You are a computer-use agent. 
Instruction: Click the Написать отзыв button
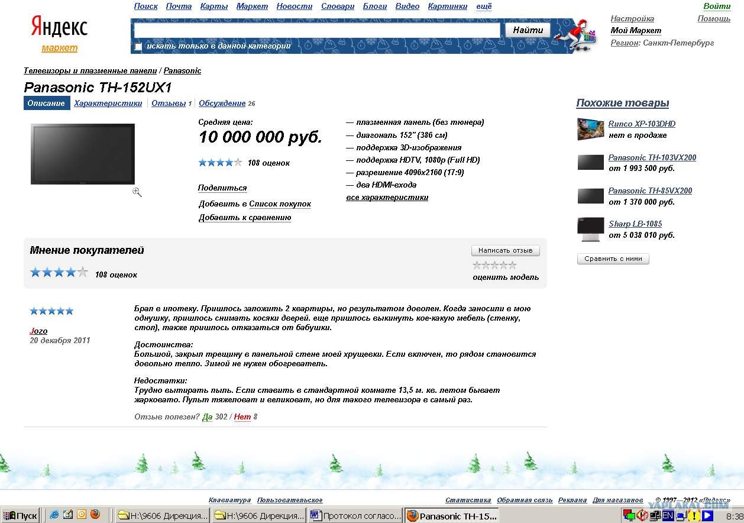pyautogui.click(x=506, y=250)
